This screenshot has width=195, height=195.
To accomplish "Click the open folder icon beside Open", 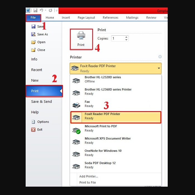I will point(33,42).
